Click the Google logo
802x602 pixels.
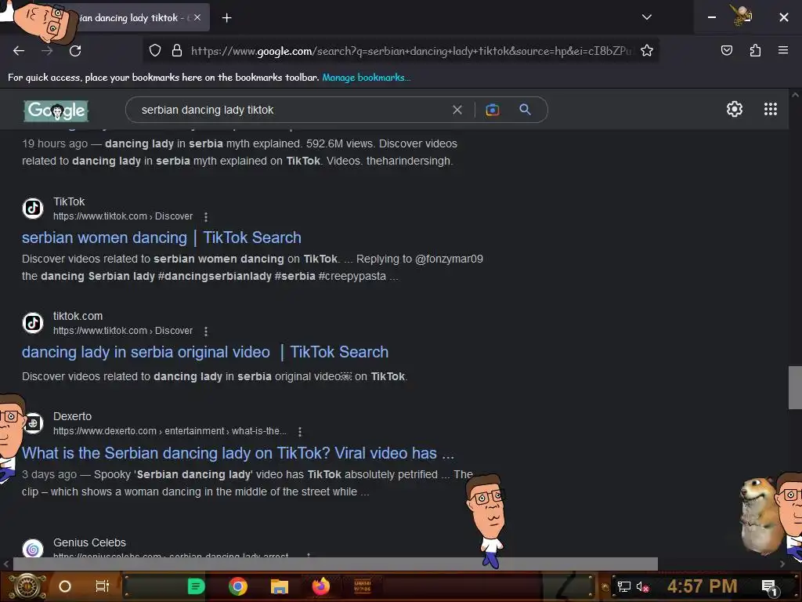tap(56, 111)
